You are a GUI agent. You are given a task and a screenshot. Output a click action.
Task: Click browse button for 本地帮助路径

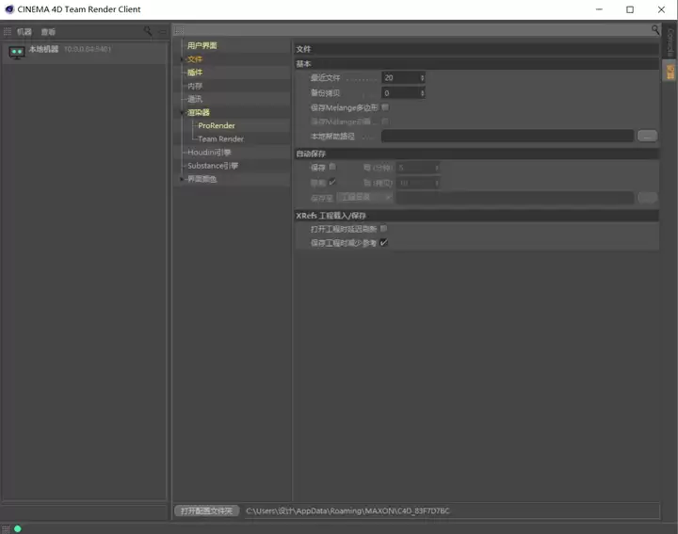pos(647,136)
